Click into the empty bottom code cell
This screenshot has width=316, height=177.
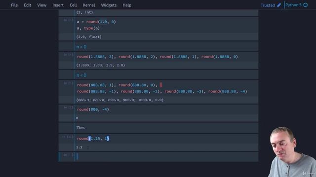click(166, 156)
